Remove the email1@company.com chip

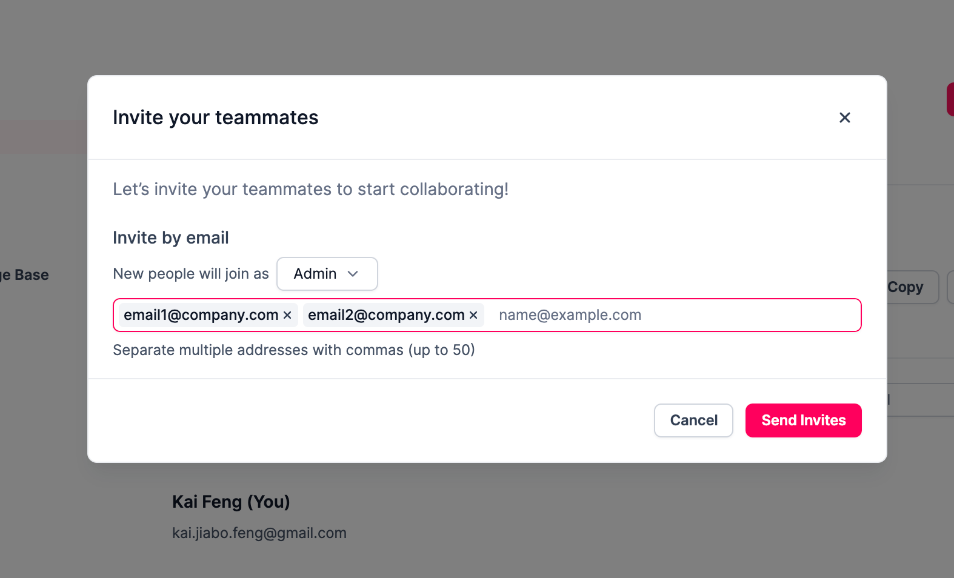tap(287, 315)
